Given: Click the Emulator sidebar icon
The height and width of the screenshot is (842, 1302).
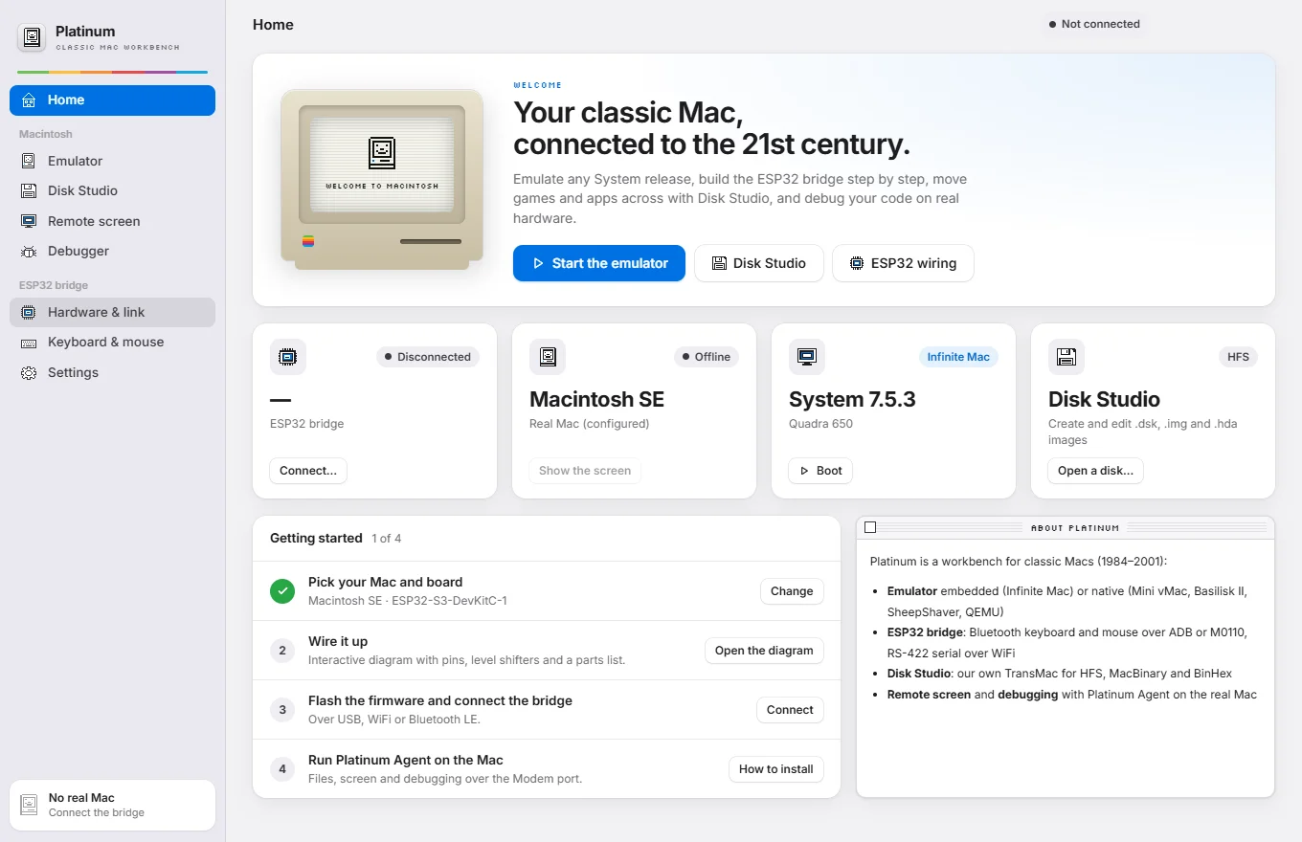Looking at the screenshot, I should (29, 161).
